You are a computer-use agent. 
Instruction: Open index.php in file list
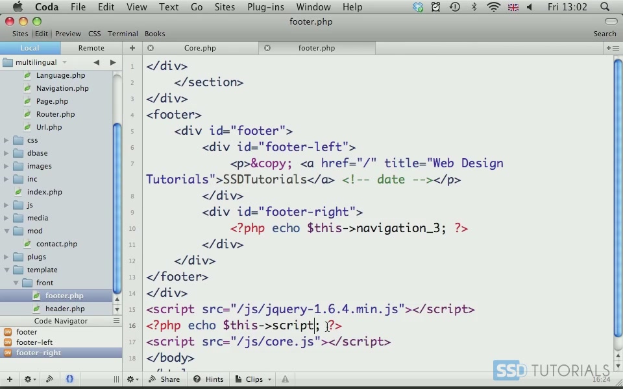click(45, 192)
